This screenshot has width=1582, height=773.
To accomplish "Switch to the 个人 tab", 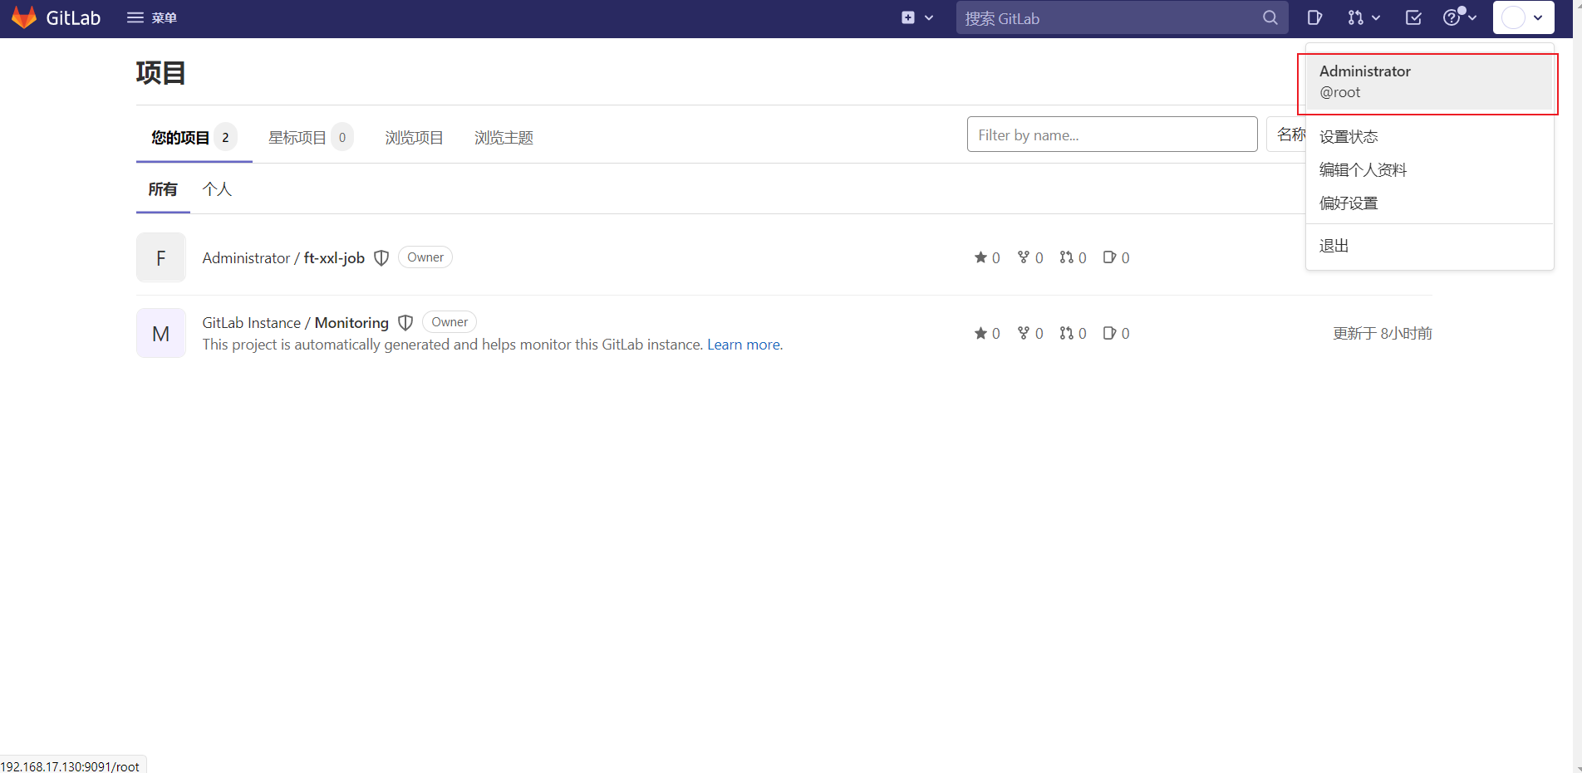I will tap(217, 189).
